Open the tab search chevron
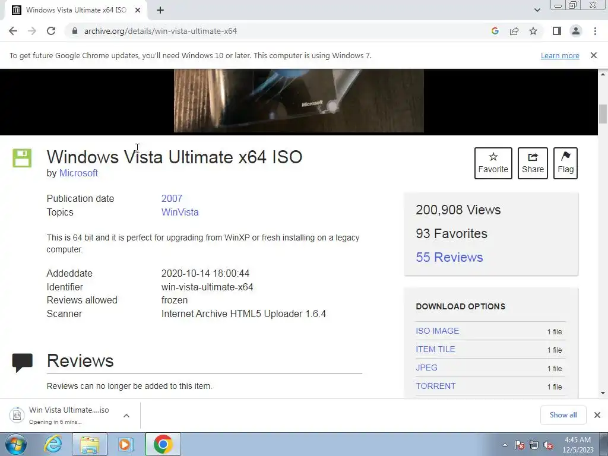The height and width of the screenshot is (456, 608). click(x=537, y=10)
